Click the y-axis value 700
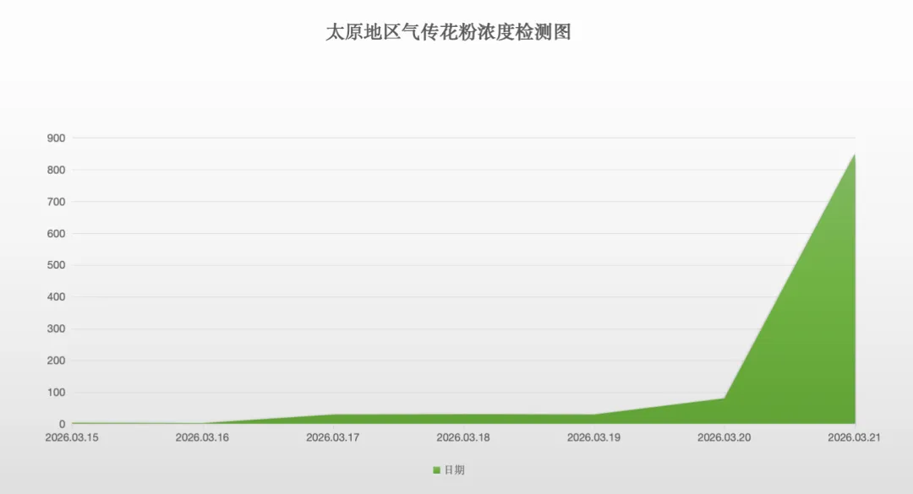This screenshot has height=494, width=913. 56,202
